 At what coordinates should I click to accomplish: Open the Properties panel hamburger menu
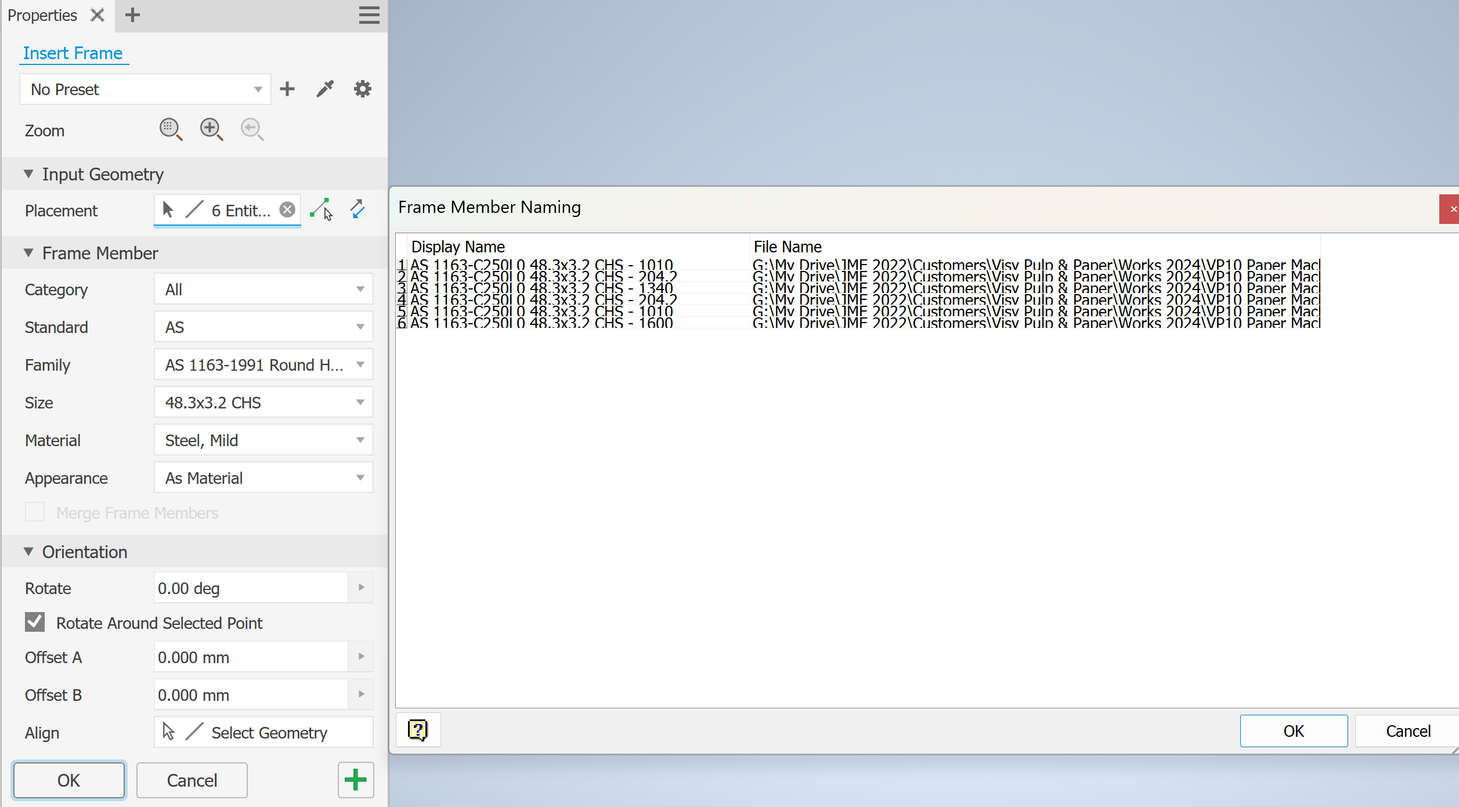(x=369, y=15)
